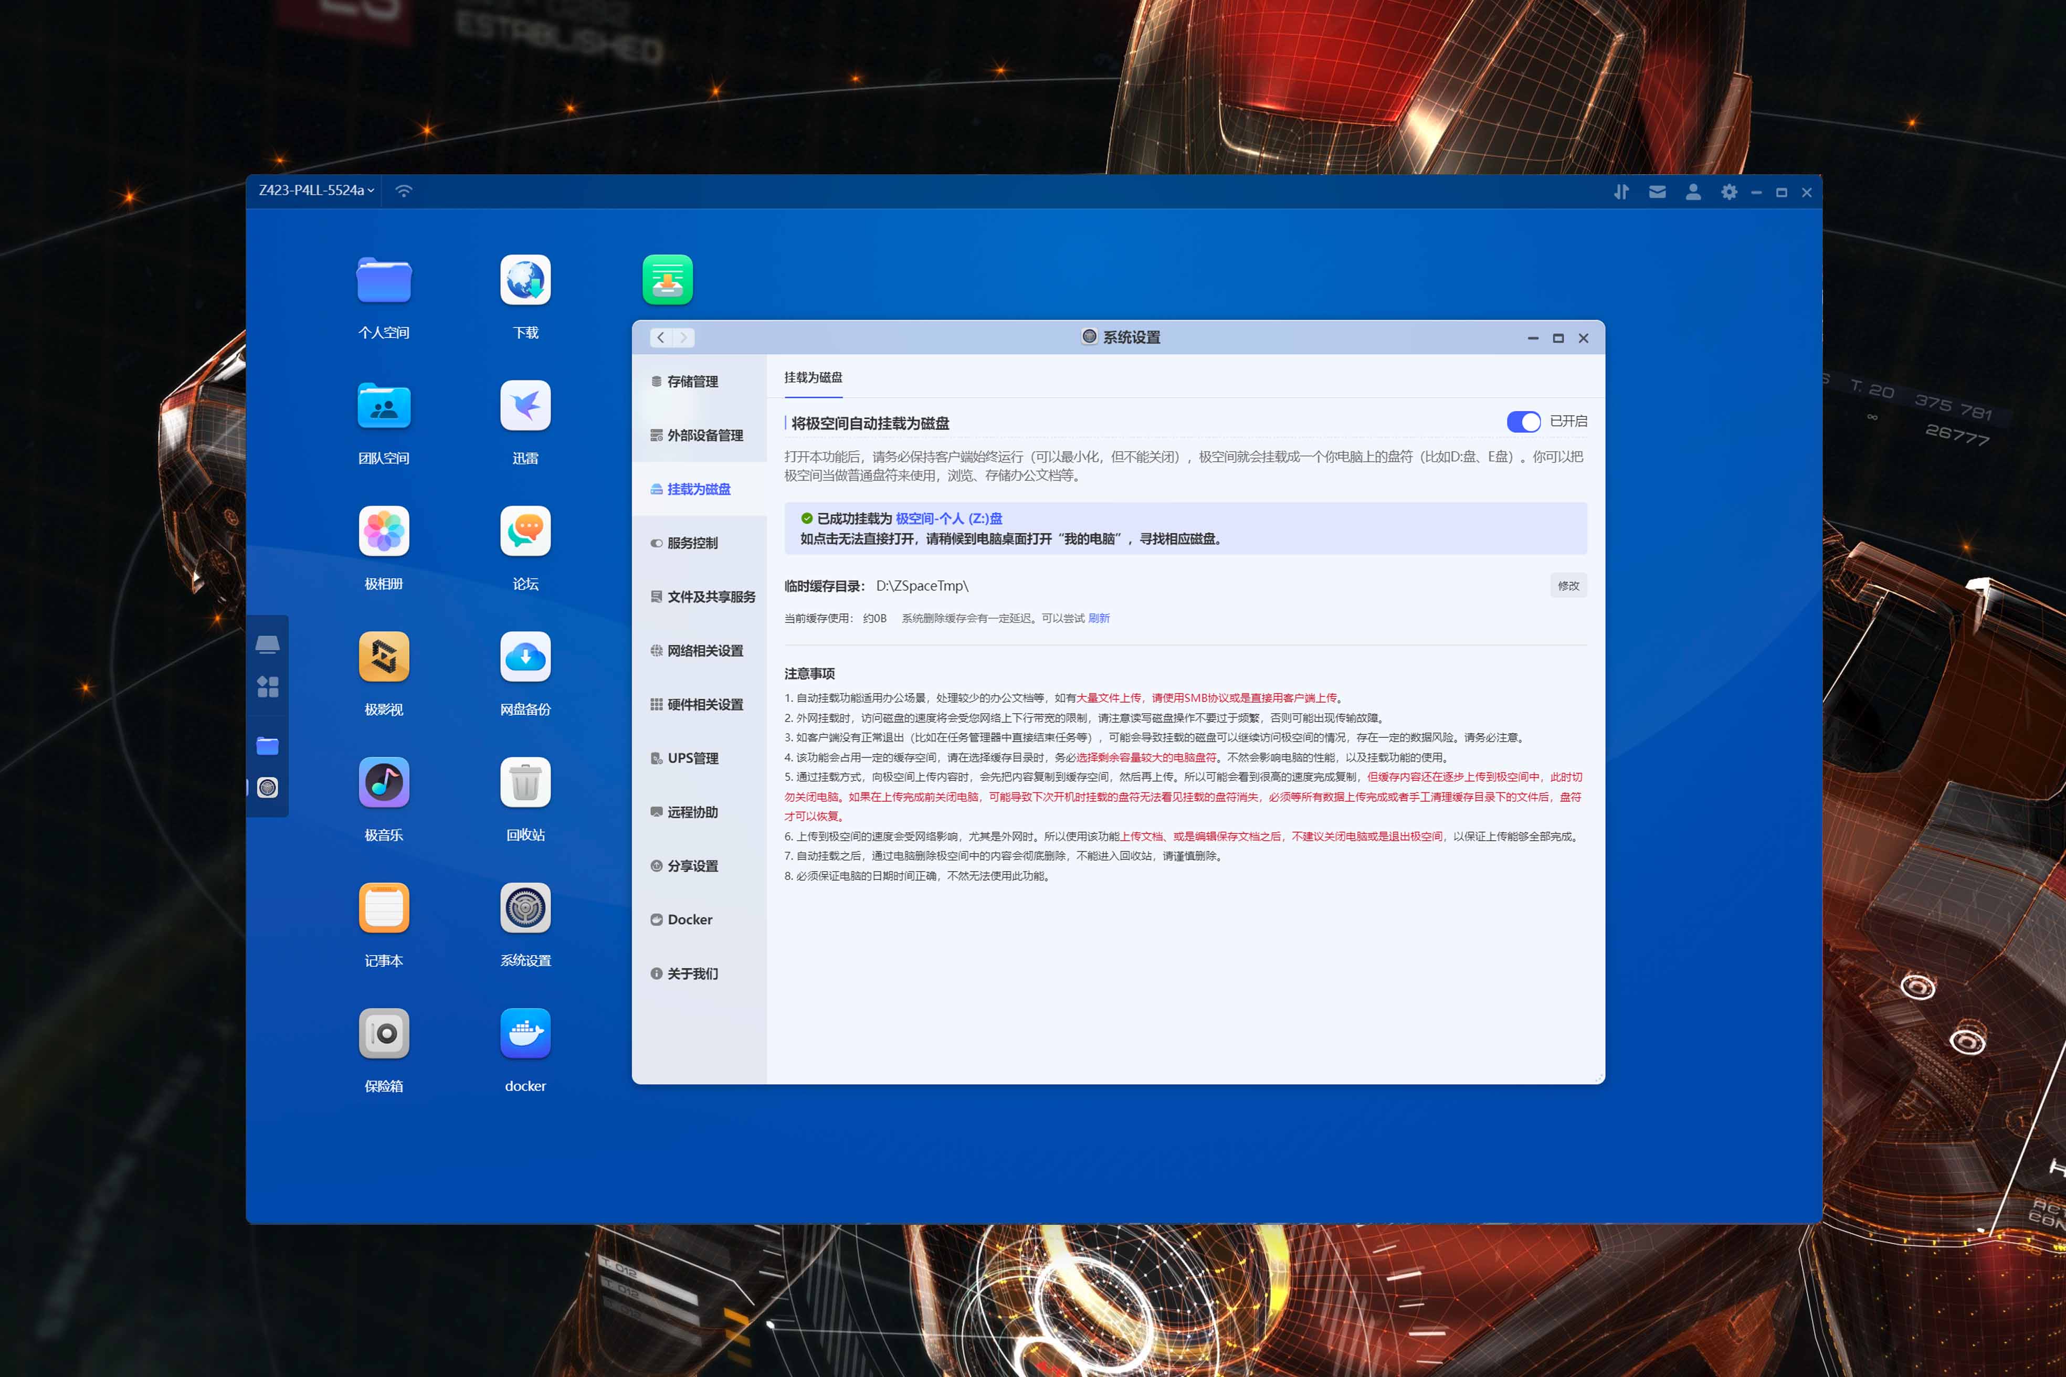Click the 挂载为磁盘 tab header
2066x1377 pixels.
pyautogui.click(x=814, y=378)
